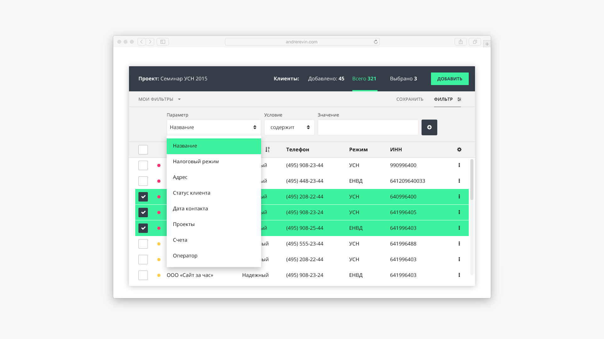Viewport: 604px width, 339px height.
Task: Click СОХРАНИТЬ to save the filter
Action: point(410,99)
